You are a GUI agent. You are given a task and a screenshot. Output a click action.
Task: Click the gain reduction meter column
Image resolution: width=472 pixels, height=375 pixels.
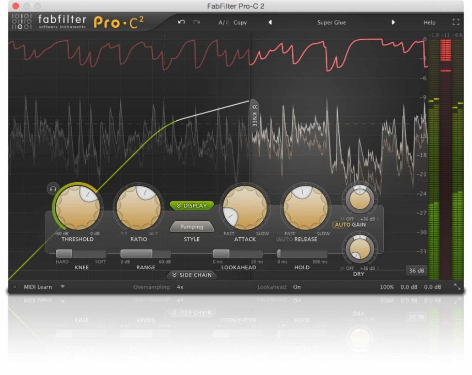(446, 159)
